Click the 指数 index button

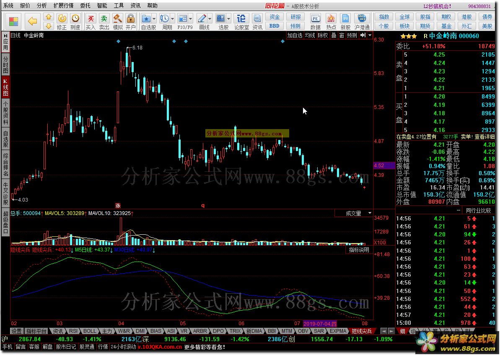coord(384,17)
